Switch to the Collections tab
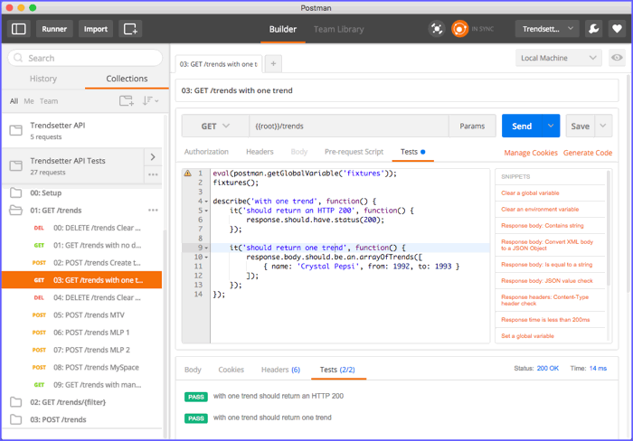633x441 pixels. (x=127, y=79)
